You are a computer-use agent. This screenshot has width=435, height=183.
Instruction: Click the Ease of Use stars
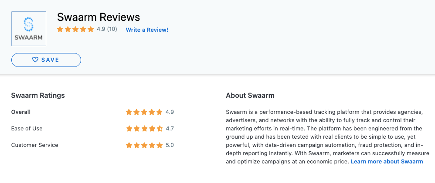pyautogui.click(x=144, y=129)
